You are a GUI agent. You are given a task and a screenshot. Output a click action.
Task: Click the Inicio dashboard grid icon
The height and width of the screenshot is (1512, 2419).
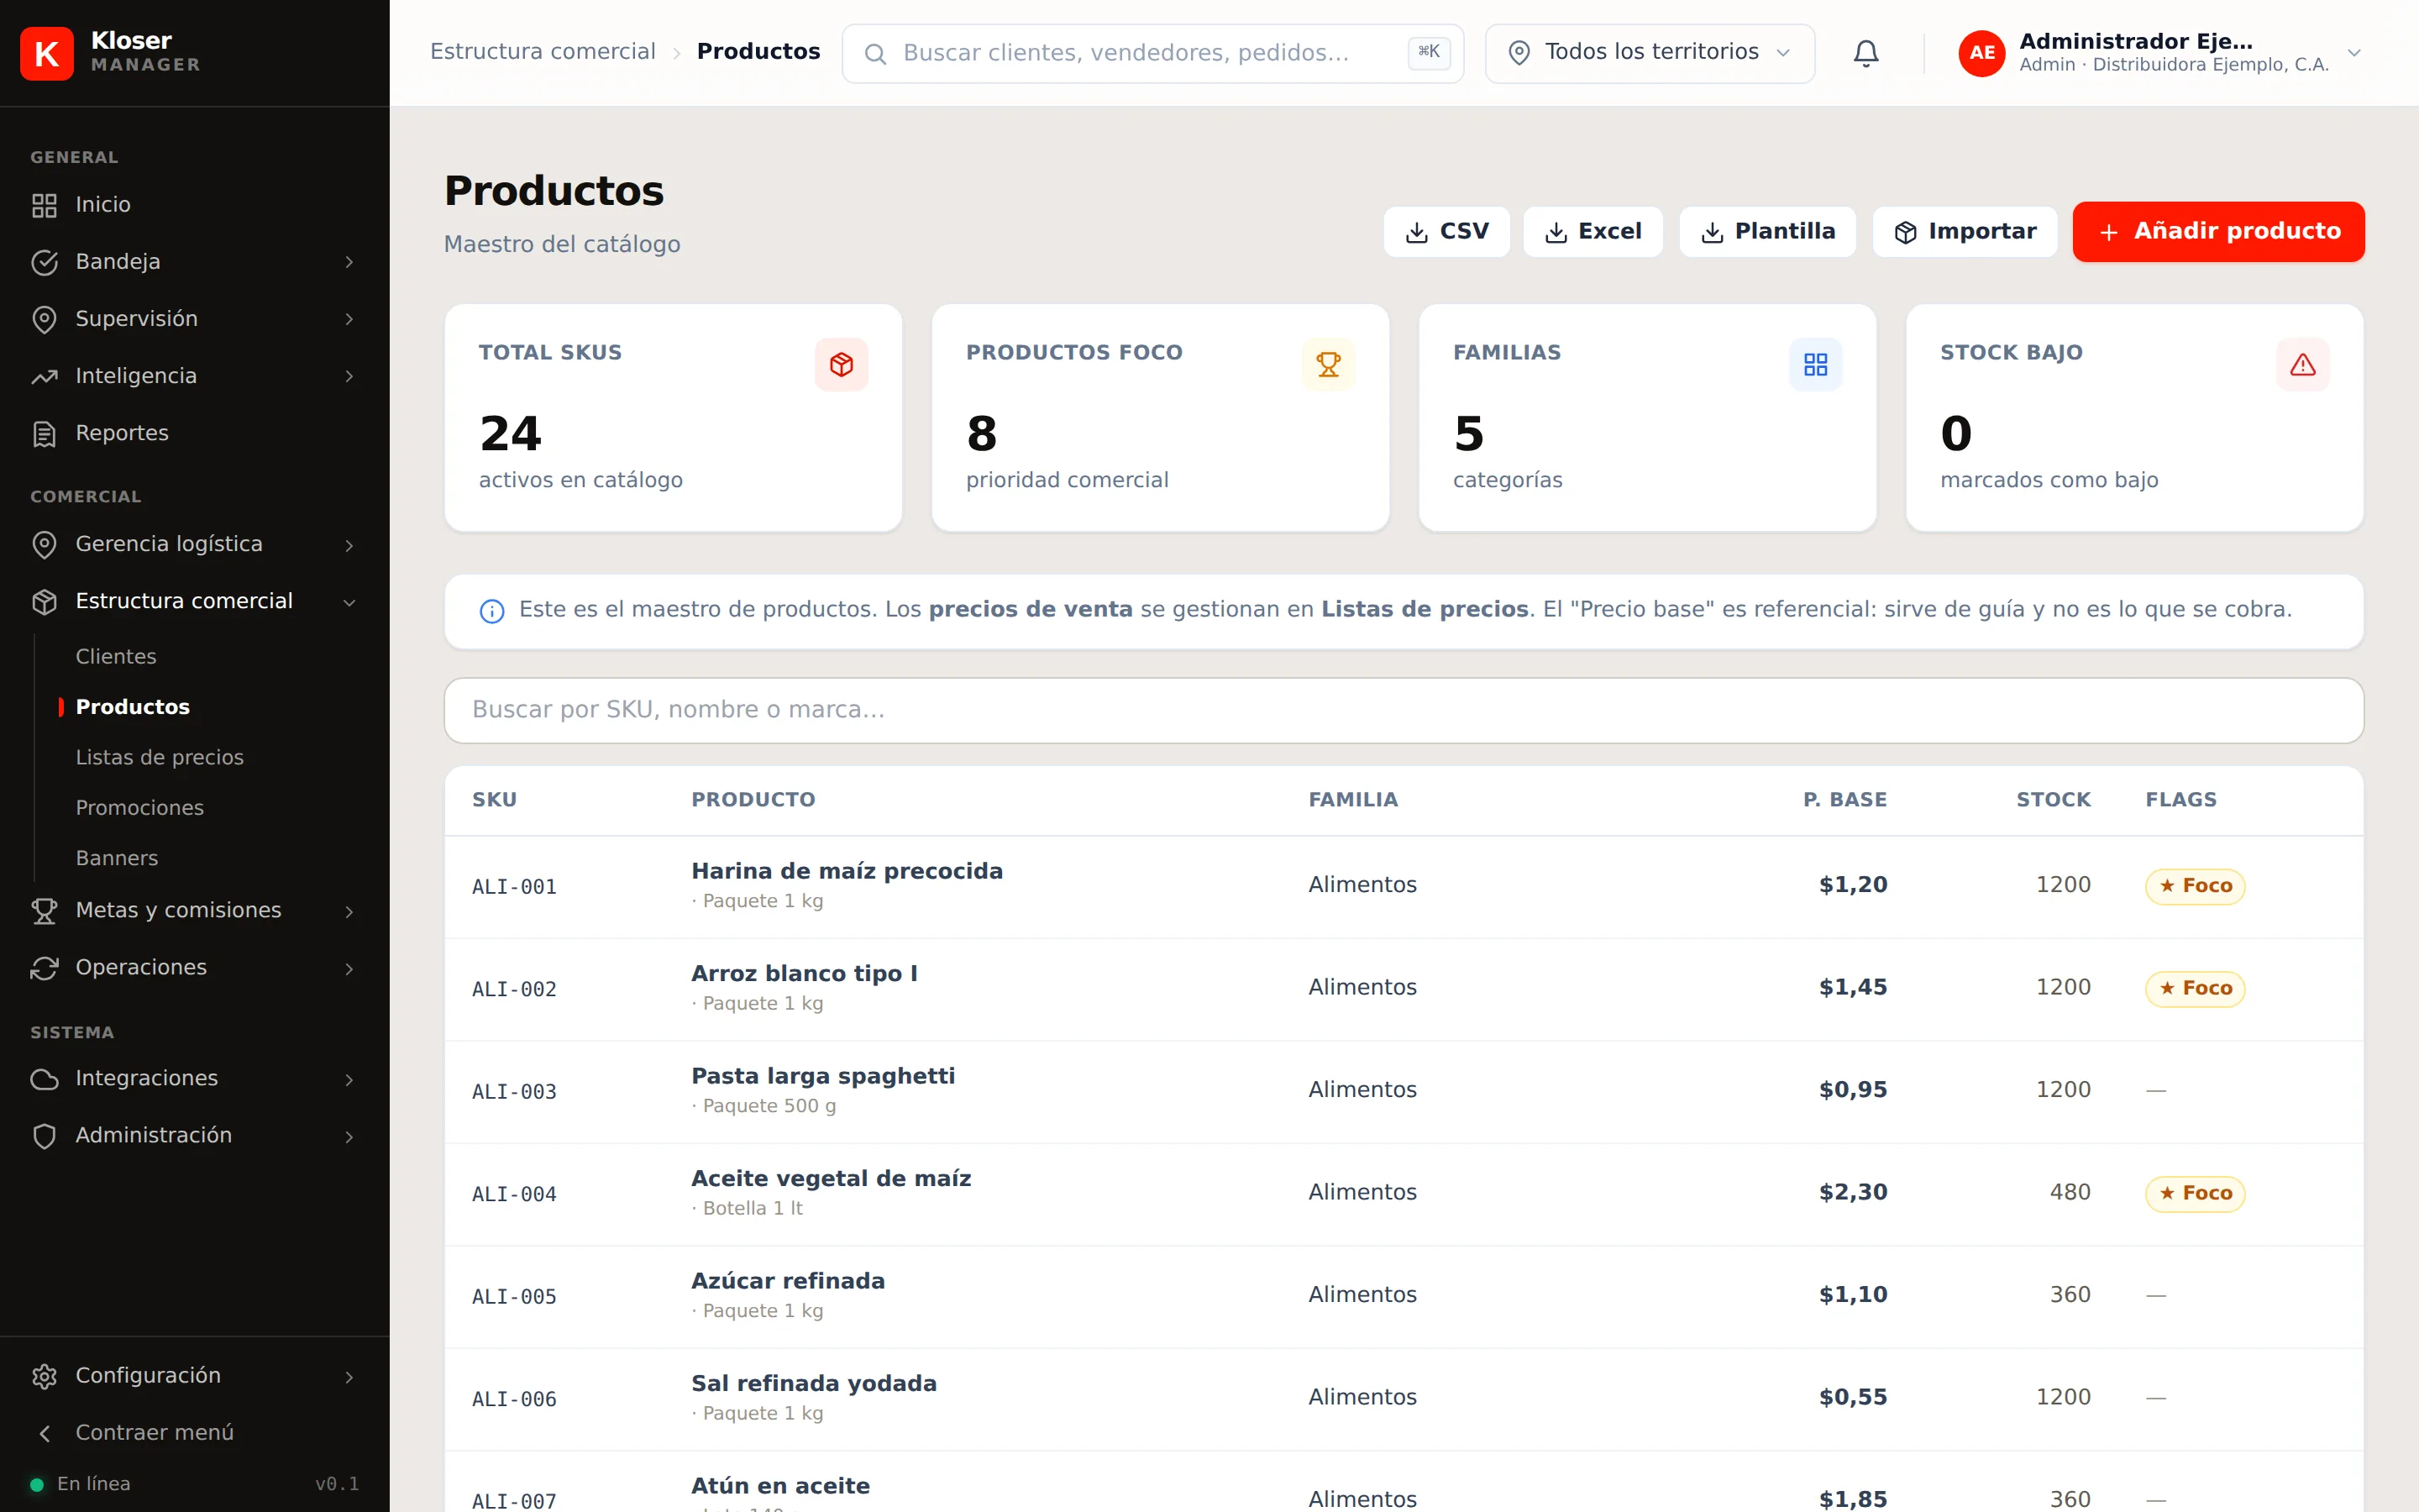point(44,205)
